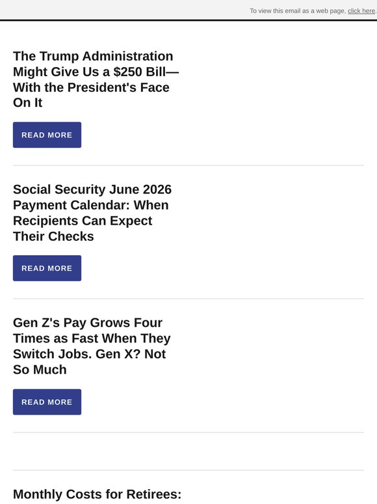Image resolution: width=377 pixels, height=504 pixels.
Task: Open the Trump Administration $250 Bill headline
Action: pos(96,79)
